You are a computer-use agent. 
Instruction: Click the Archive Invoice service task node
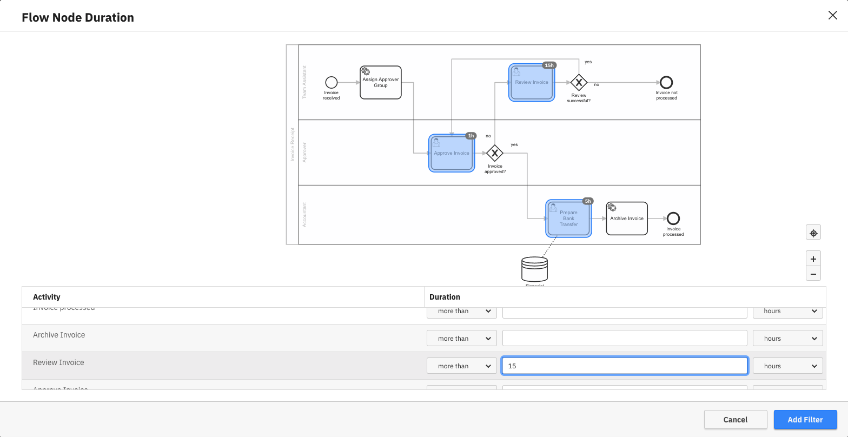626,219
